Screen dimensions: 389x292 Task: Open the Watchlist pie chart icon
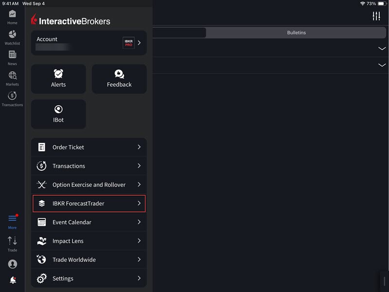pos(12,34)
